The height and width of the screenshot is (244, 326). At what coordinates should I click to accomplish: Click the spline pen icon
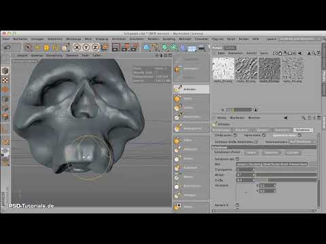coord(156,47)
